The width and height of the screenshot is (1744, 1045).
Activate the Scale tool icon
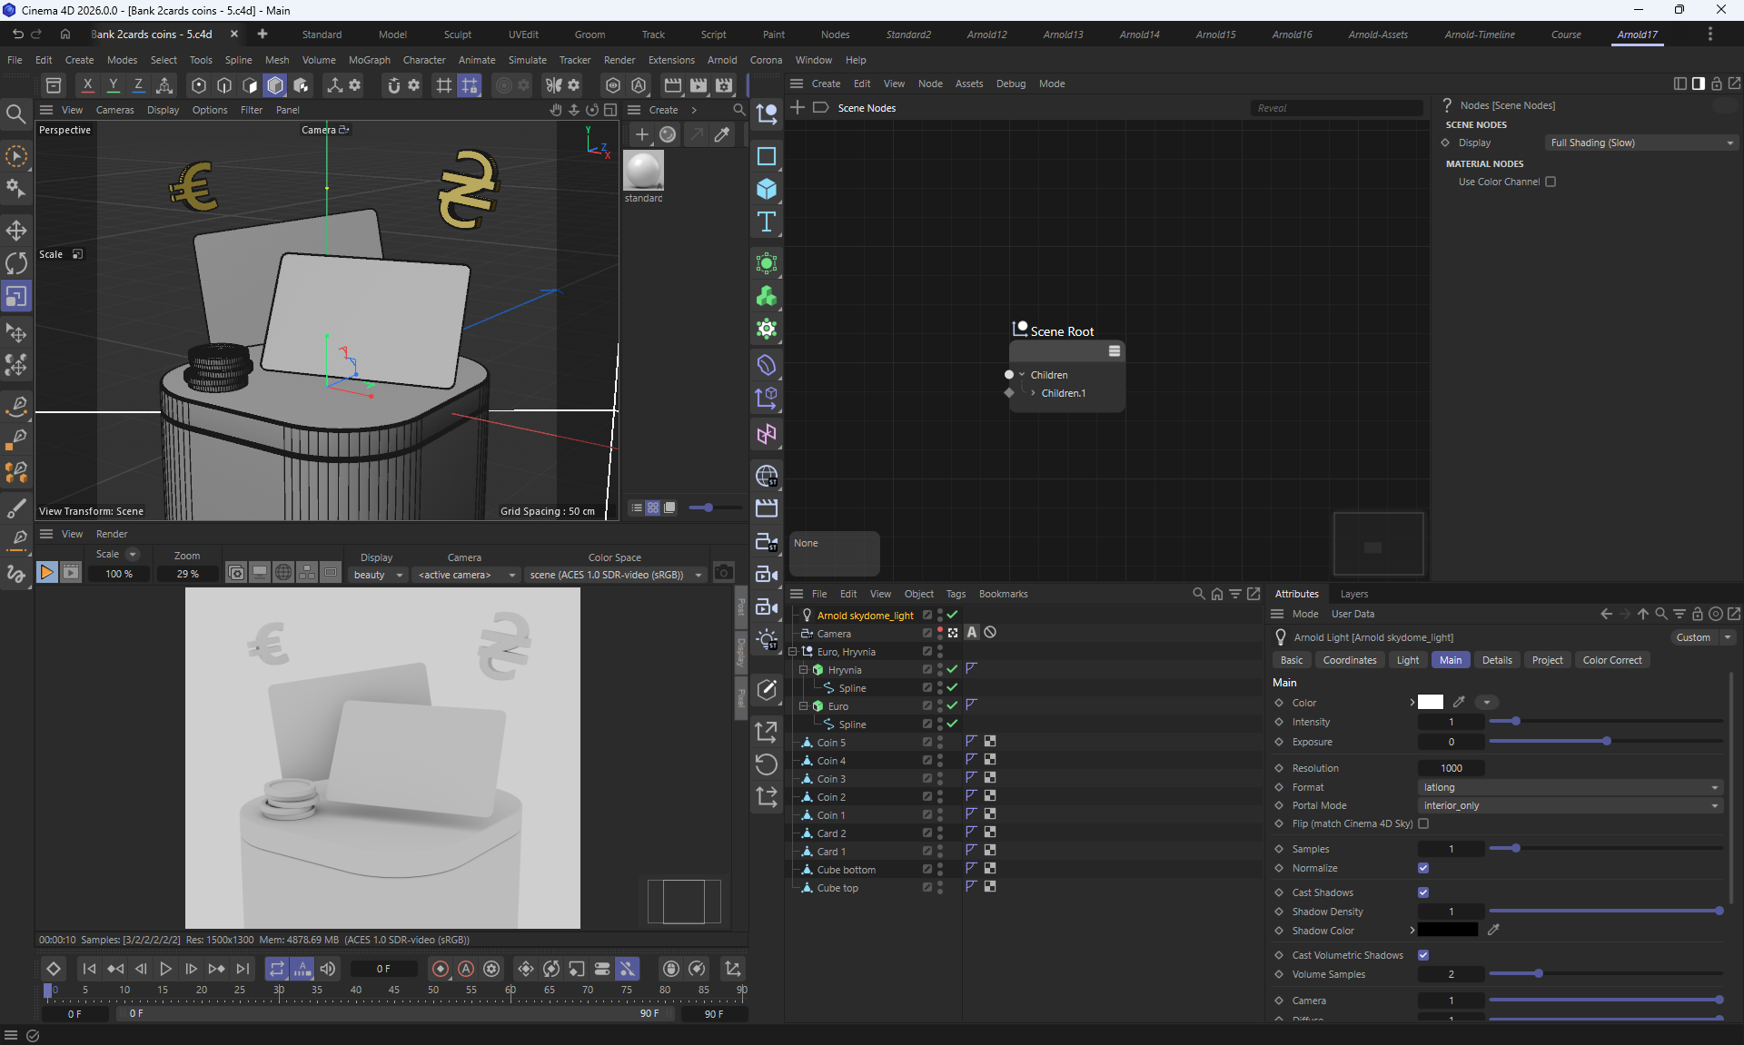(x=16, y=297)
